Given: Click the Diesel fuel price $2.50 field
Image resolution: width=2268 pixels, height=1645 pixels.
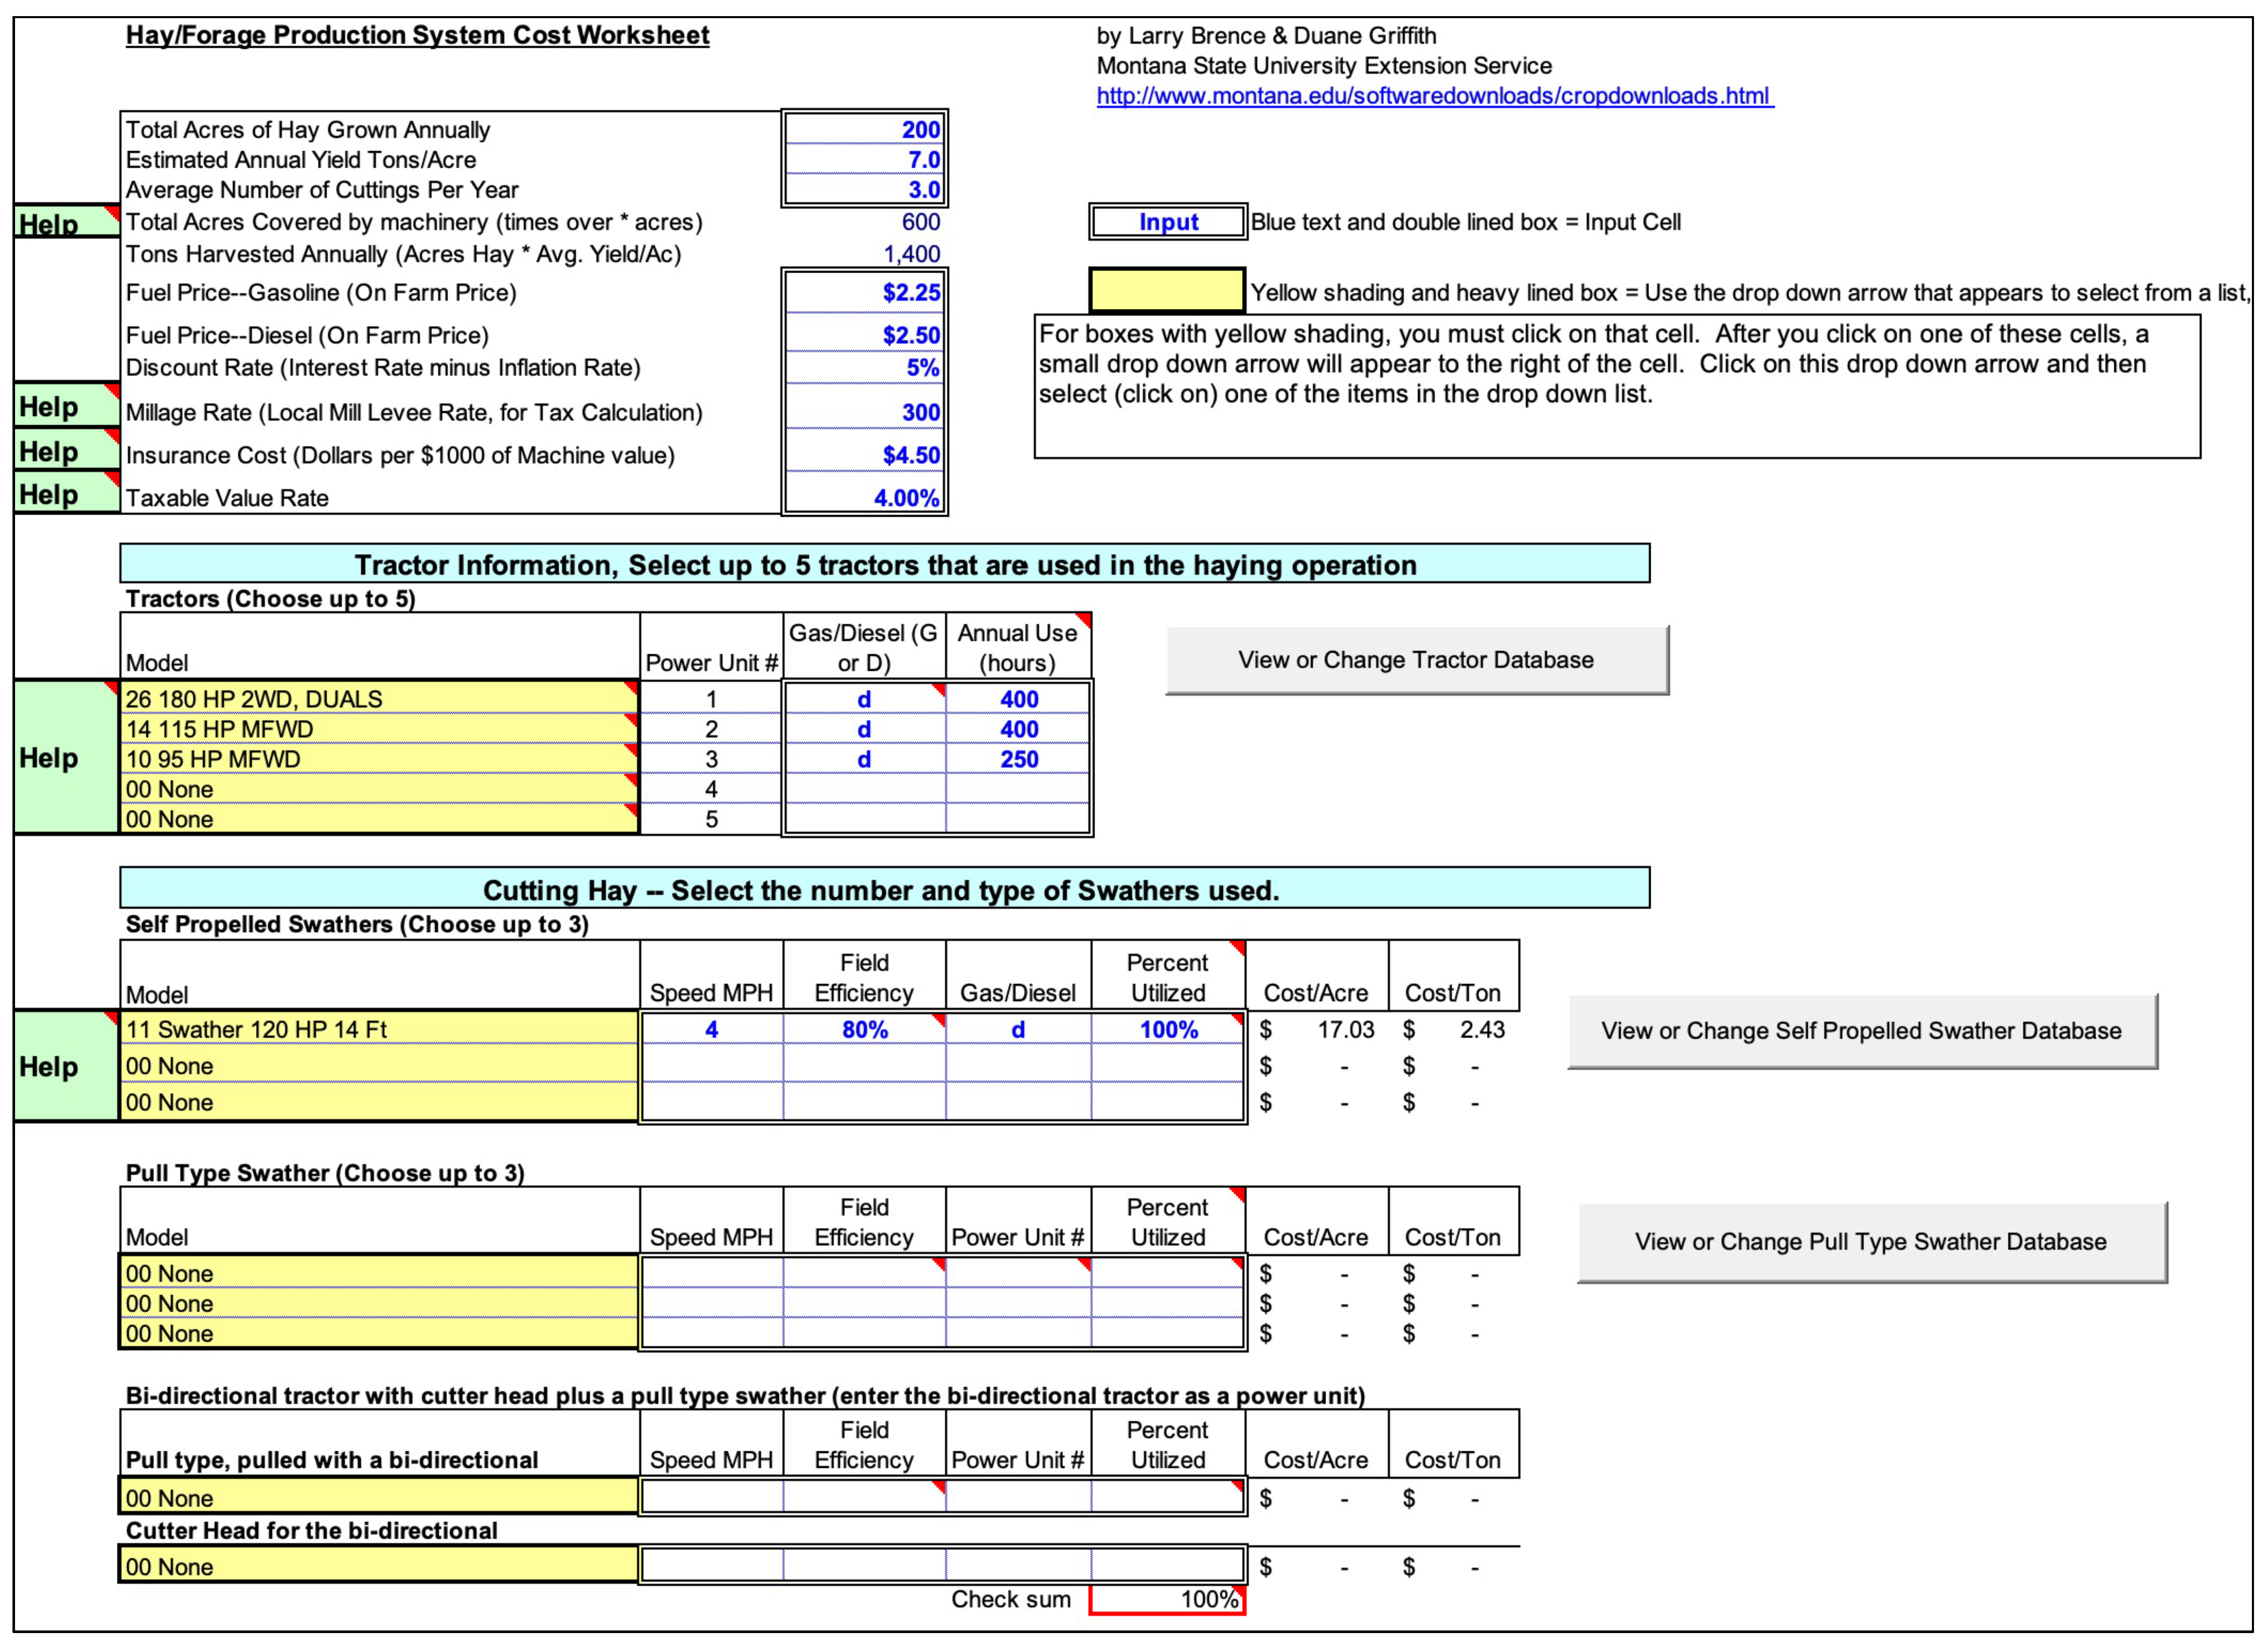Looking at the screenshot, I should 864,335.
